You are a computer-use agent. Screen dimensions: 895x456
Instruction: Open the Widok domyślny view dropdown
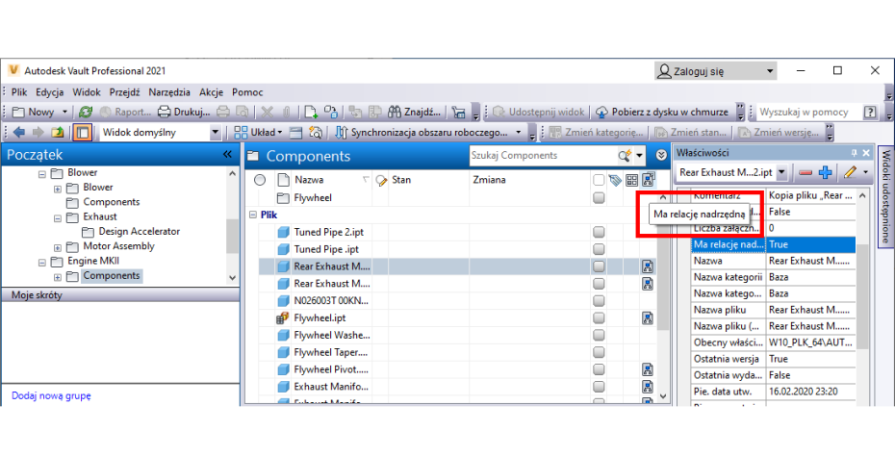216,133
